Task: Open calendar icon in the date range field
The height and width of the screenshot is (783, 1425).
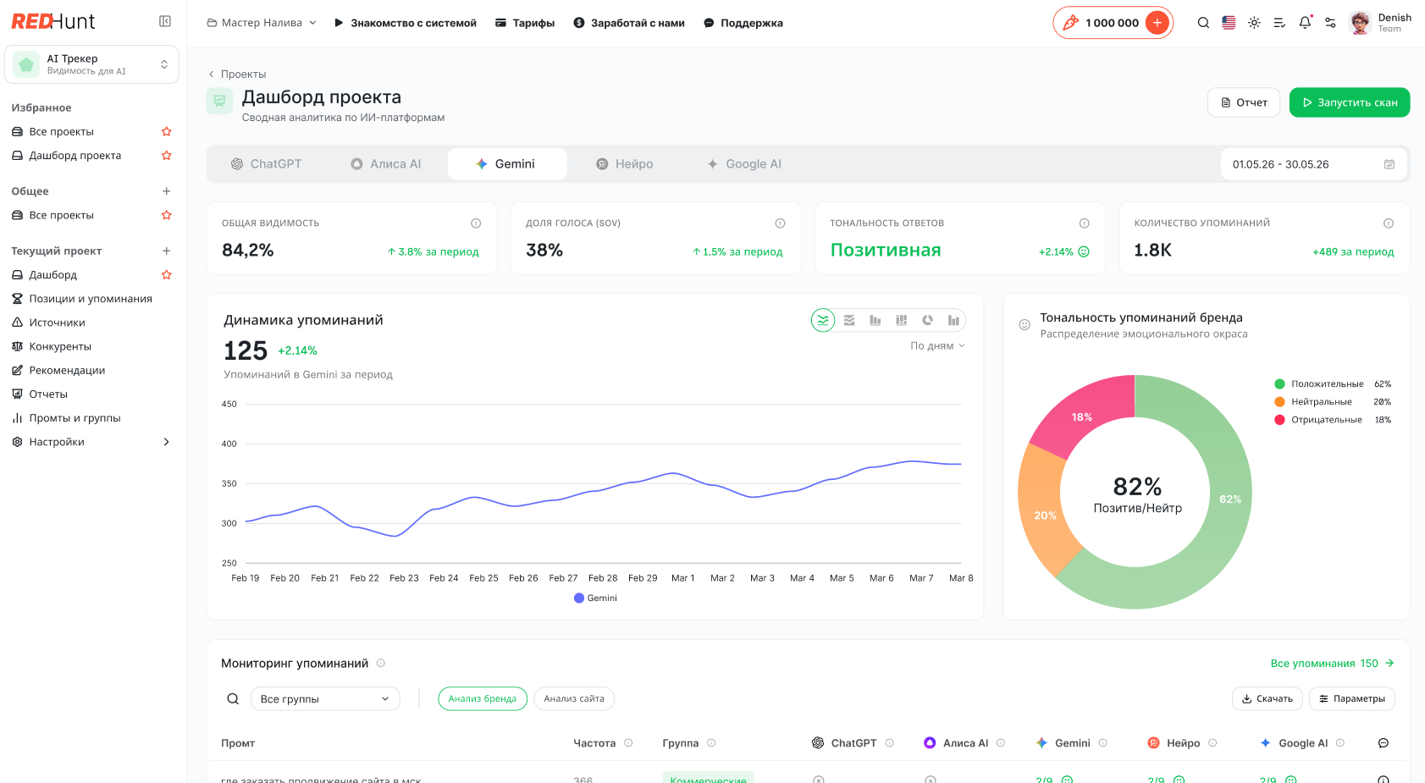Action: pos(1389,164)
